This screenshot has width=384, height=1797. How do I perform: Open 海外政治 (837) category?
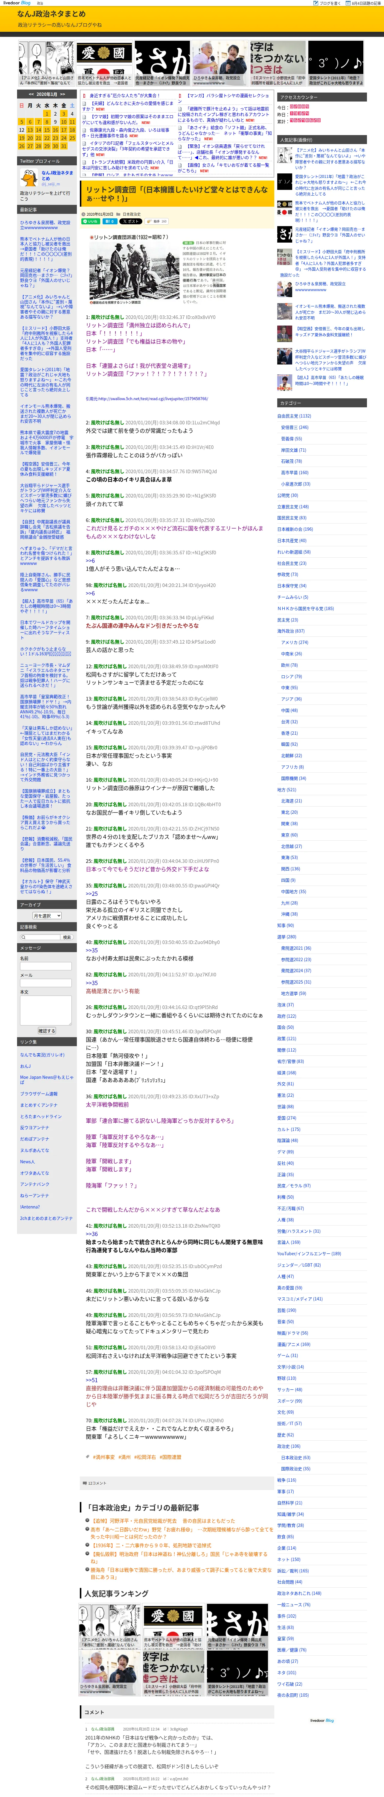click(291, 631)
